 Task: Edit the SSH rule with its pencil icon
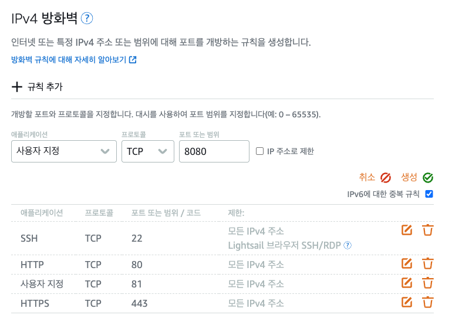click(407, 230)
